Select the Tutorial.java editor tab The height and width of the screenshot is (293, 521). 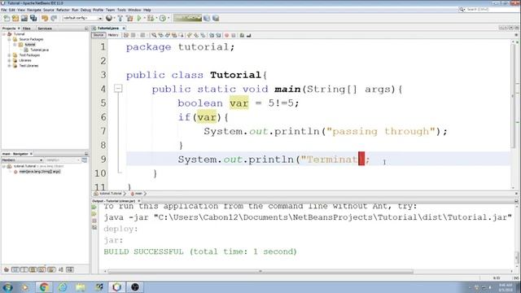[x=107, y=28]
